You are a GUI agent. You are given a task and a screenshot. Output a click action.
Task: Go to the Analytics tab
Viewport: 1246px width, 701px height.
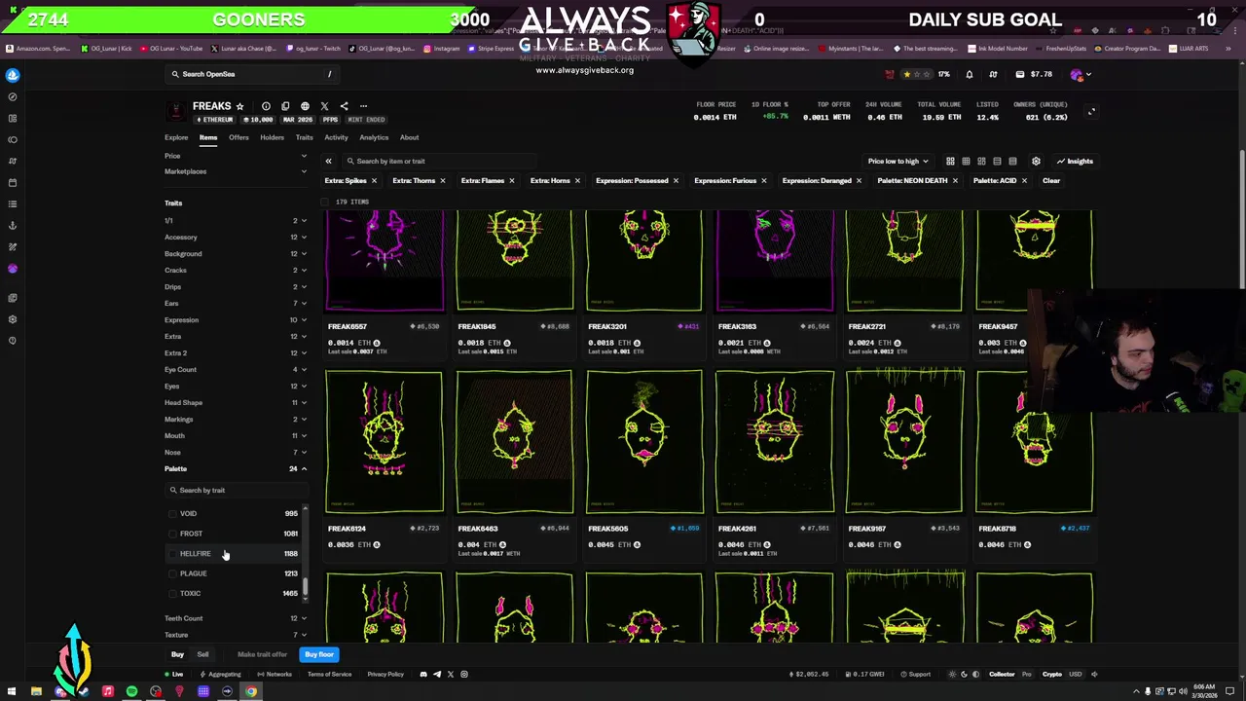click(374, 137)
